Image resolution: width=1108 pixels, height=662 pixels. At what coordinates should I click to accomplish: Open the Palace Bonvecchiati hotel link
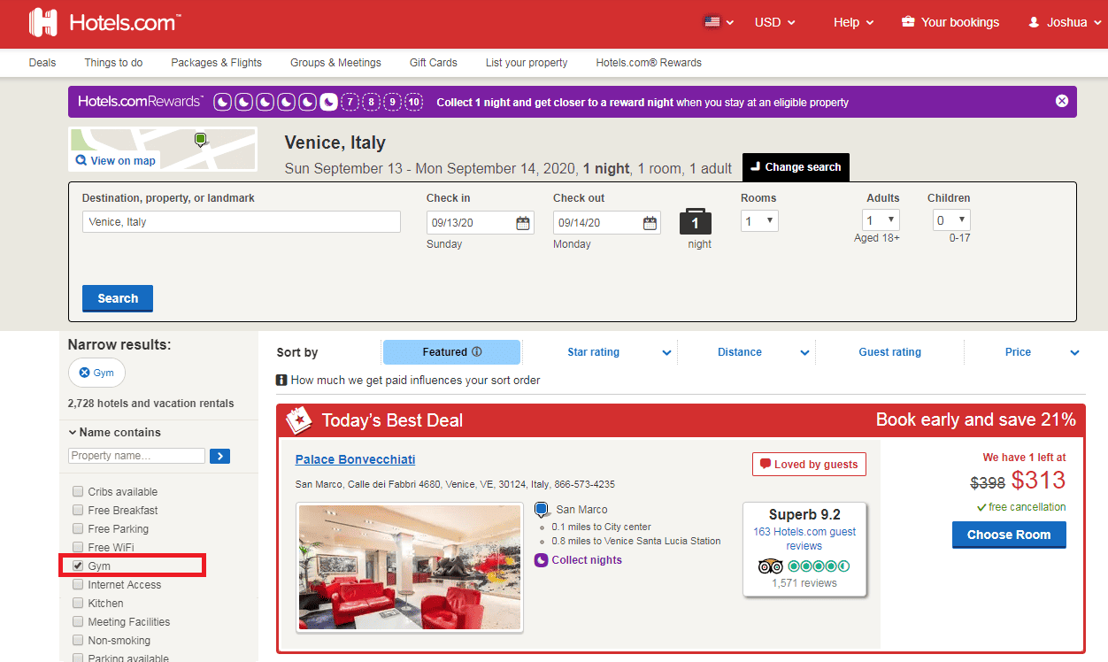point(355,459)
